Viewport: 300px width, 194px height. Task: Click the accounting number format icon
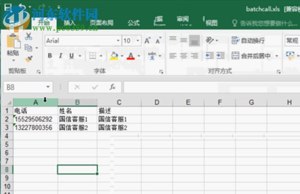tap(290, 56)
